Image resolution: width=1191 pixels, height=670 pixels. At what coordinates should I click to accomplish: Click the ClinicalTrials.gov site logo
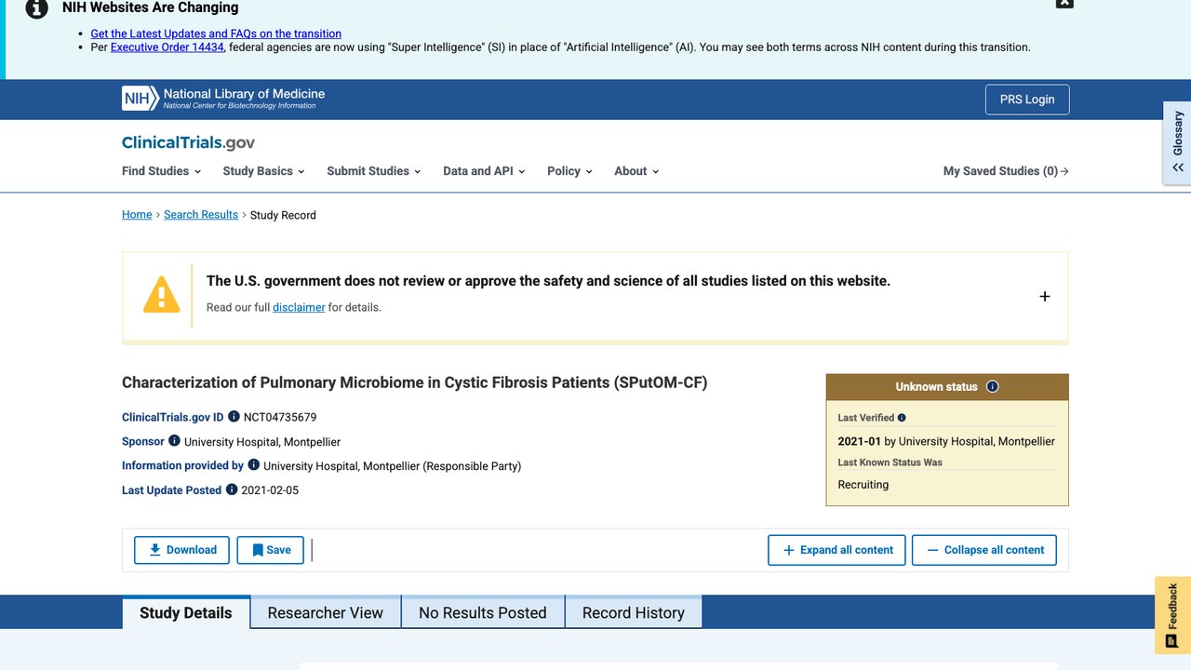(188, 142)
